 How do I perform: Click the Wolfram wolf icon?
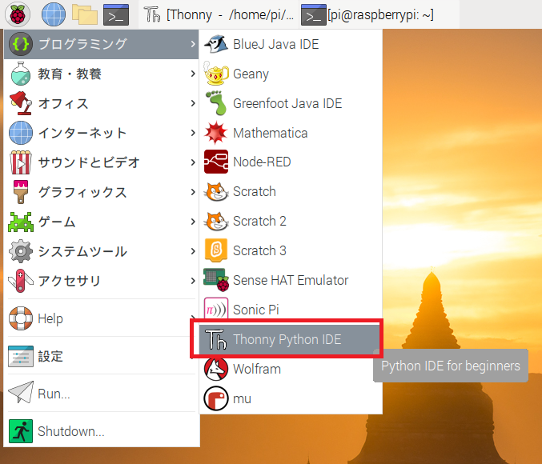click(216, 369)
